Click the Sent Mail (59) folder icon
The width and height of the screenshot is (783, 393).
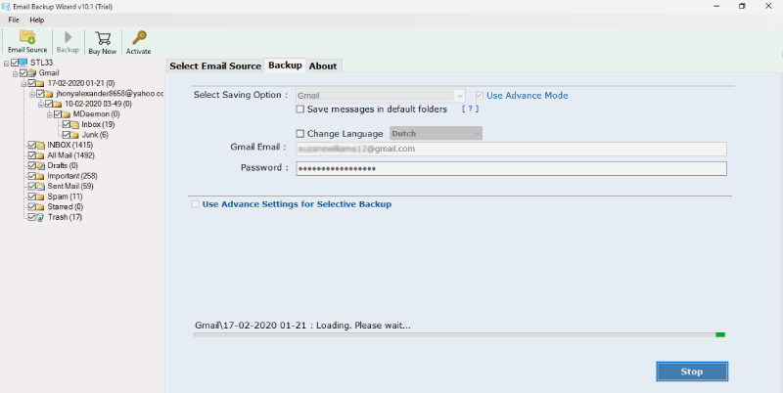(40, 186)
